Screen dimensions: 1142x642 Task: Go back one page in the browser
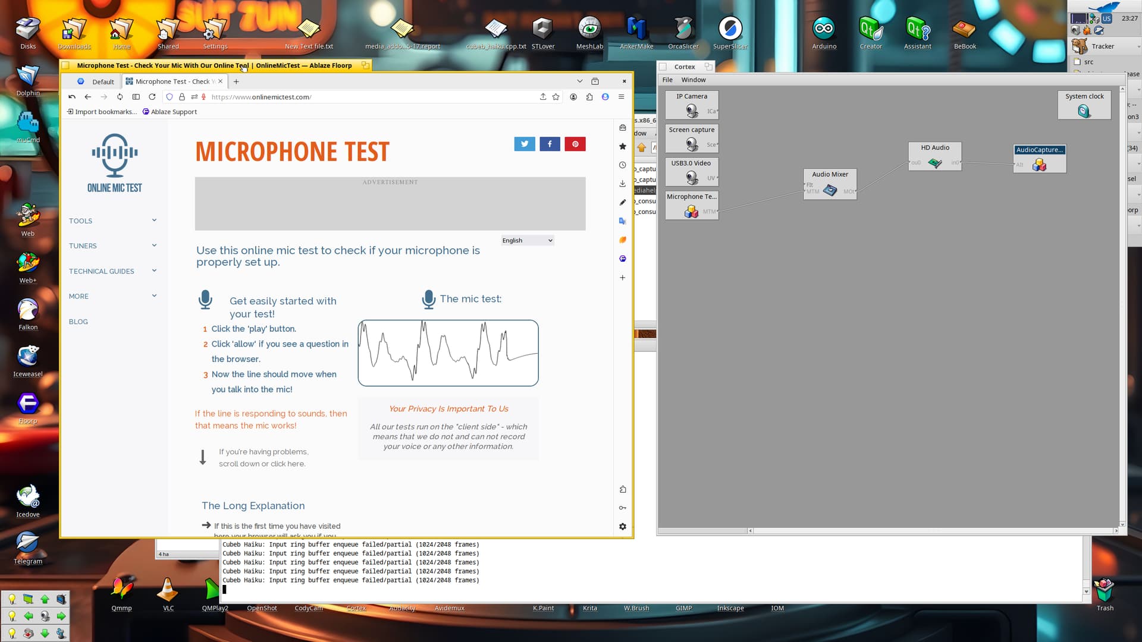pos(88,97)
